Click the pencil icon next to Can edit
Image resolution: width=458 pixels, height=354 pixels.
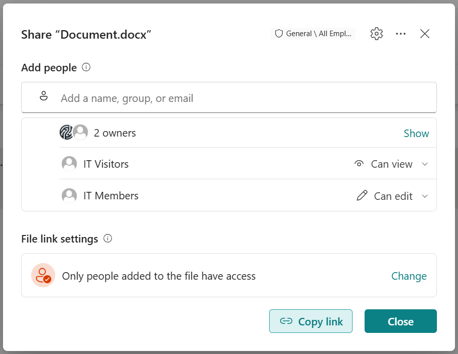point(362,195)
